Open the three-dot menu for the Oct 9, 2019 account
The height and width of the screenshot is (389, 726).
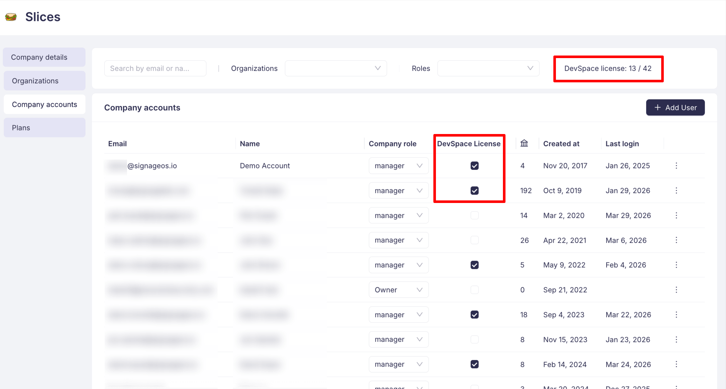pyautogui.click(x=677, y=190)
